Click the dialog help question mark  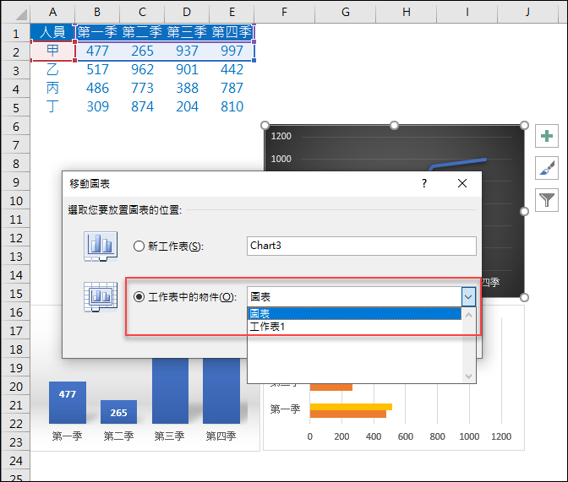coord(424,183)
